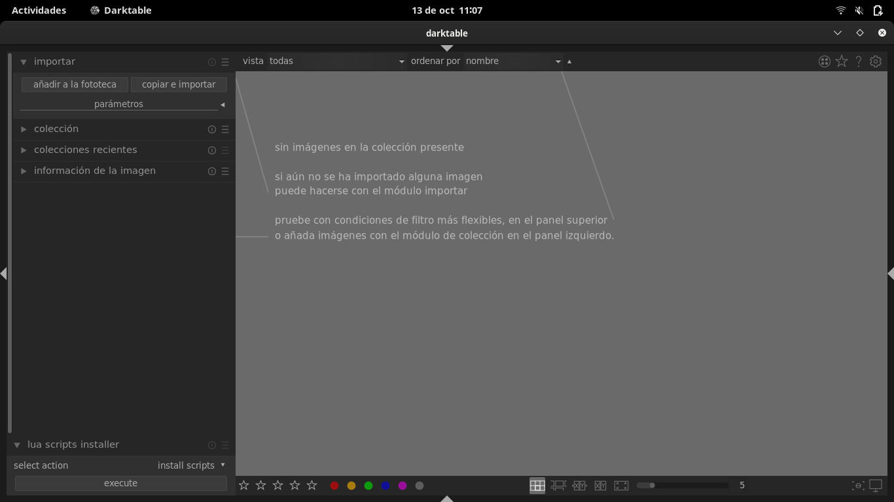Toggle blue color label
Viewport: 894px width, 502px height.
tap(385, 486)
